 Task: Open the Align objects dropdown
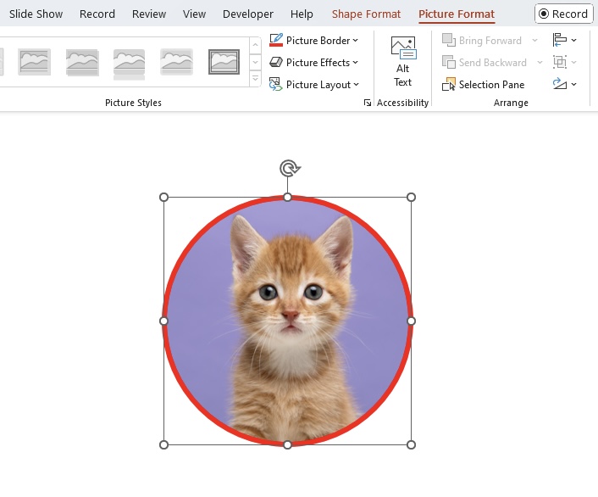point(564,40)
